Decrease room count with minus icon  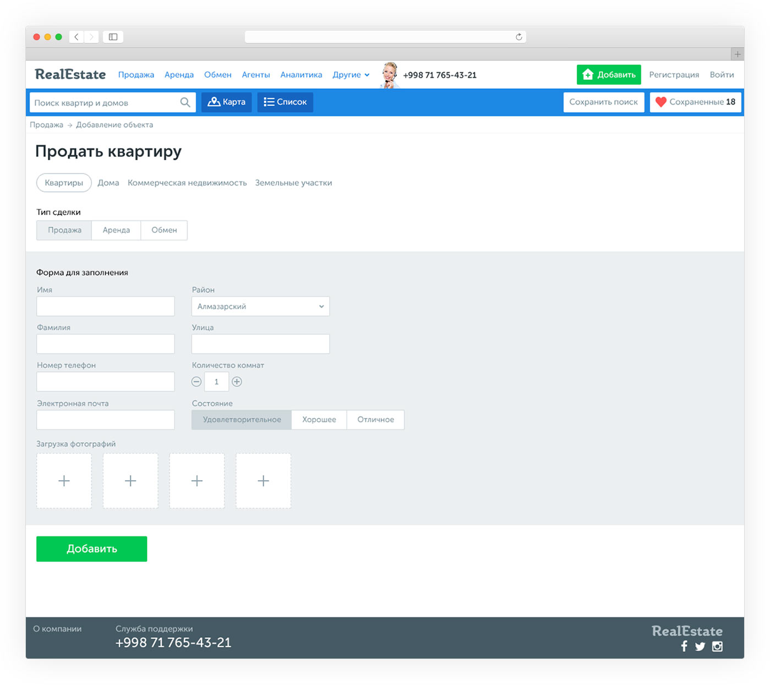point(196,382)
